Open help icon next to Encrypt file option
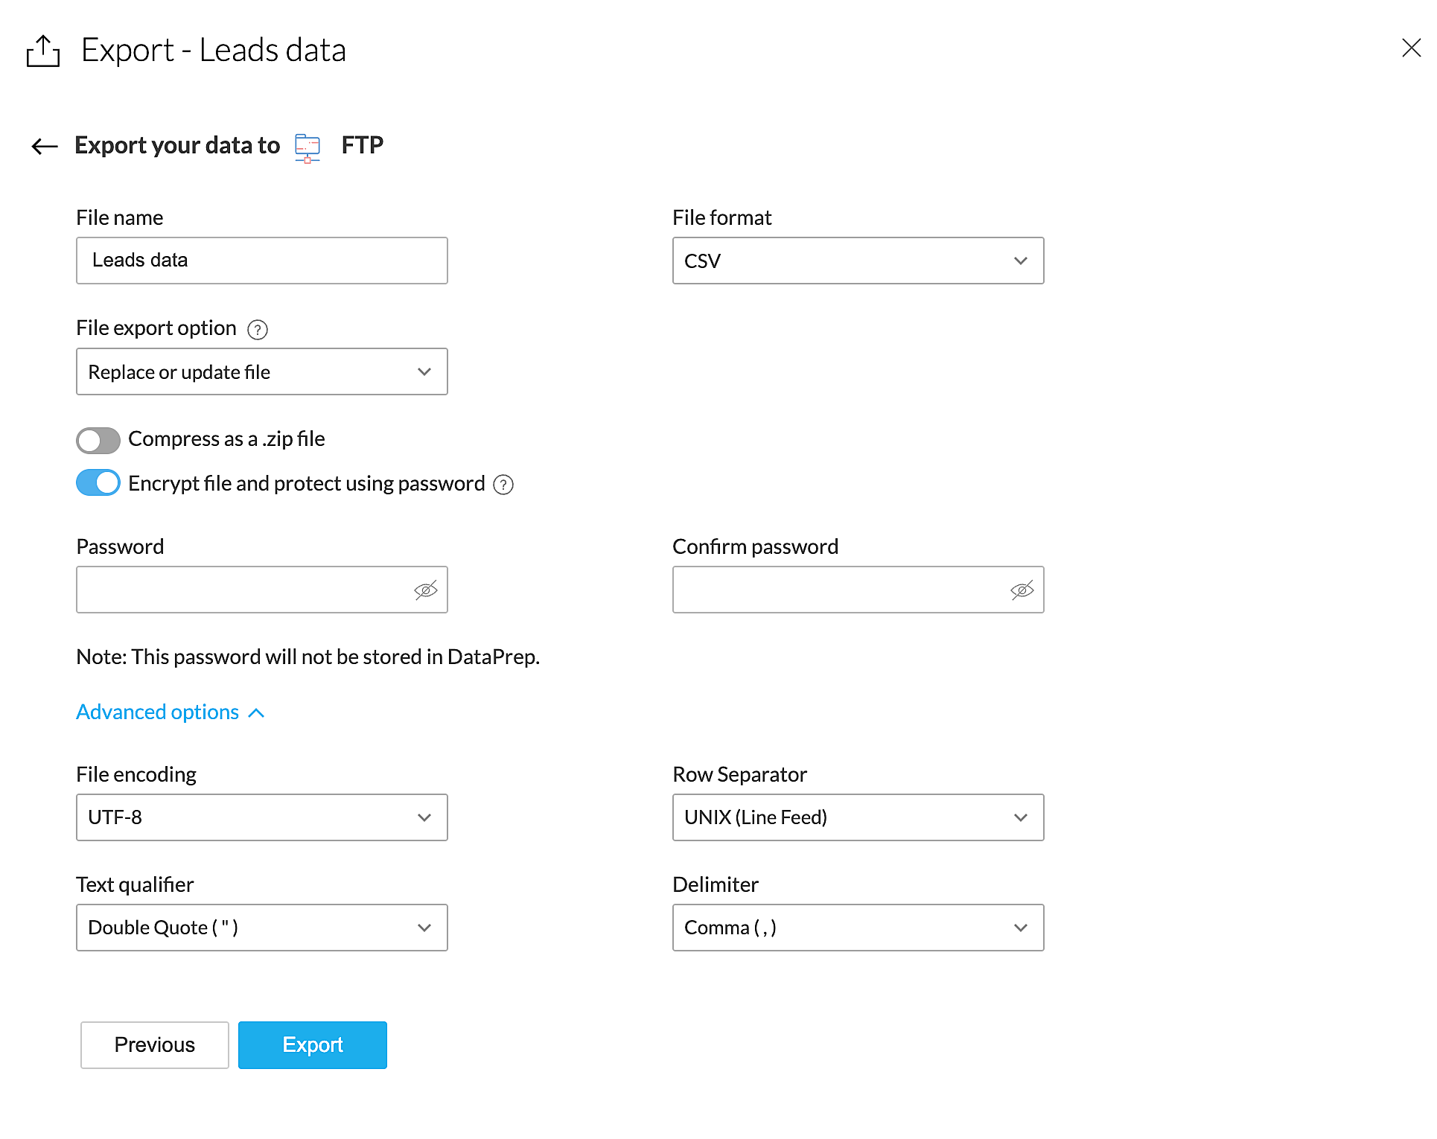This screenshot has height=1139, width=1437. pos(503,485)
